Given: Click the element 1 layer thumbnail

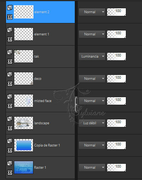Looking at the screenshot, I should [24, 34].
